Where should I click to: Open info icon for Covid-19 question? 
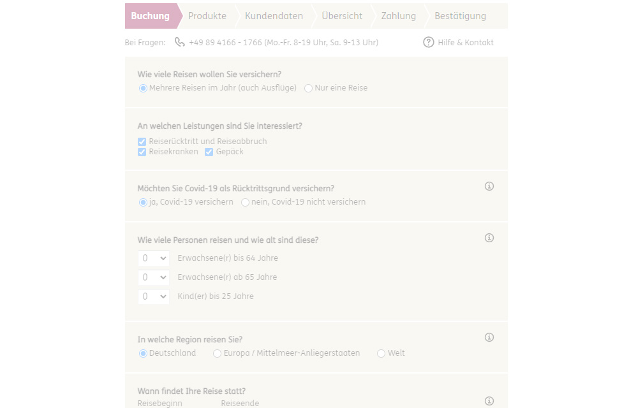tap(489, 186)
